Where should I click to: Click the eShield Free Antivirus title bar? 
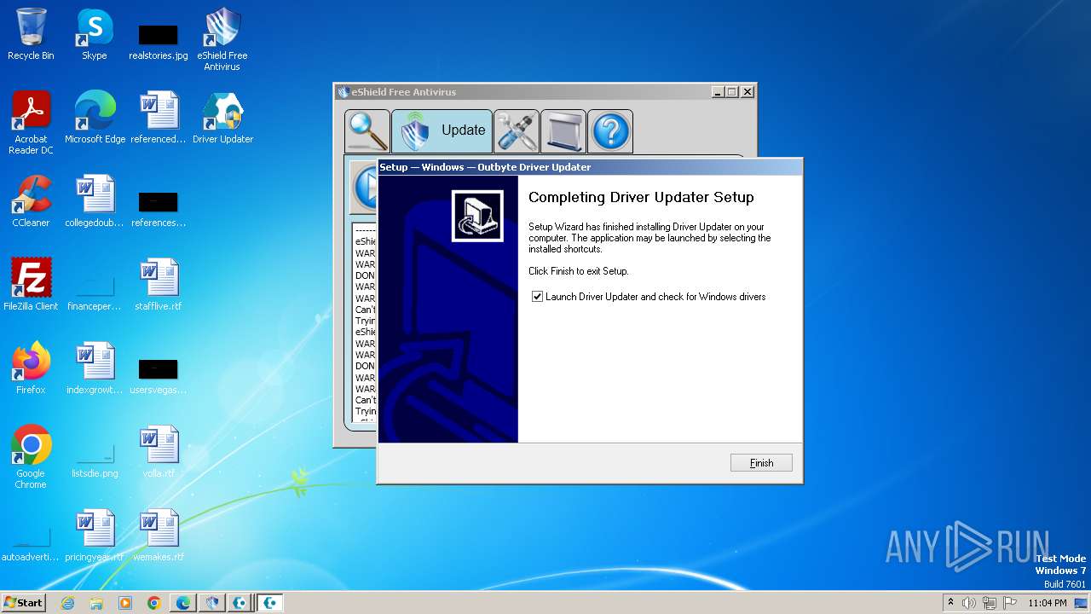(524, 92)
